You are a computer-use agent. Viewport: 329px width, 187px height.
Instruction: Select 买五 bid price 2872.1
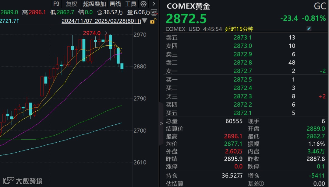[242, 113]
